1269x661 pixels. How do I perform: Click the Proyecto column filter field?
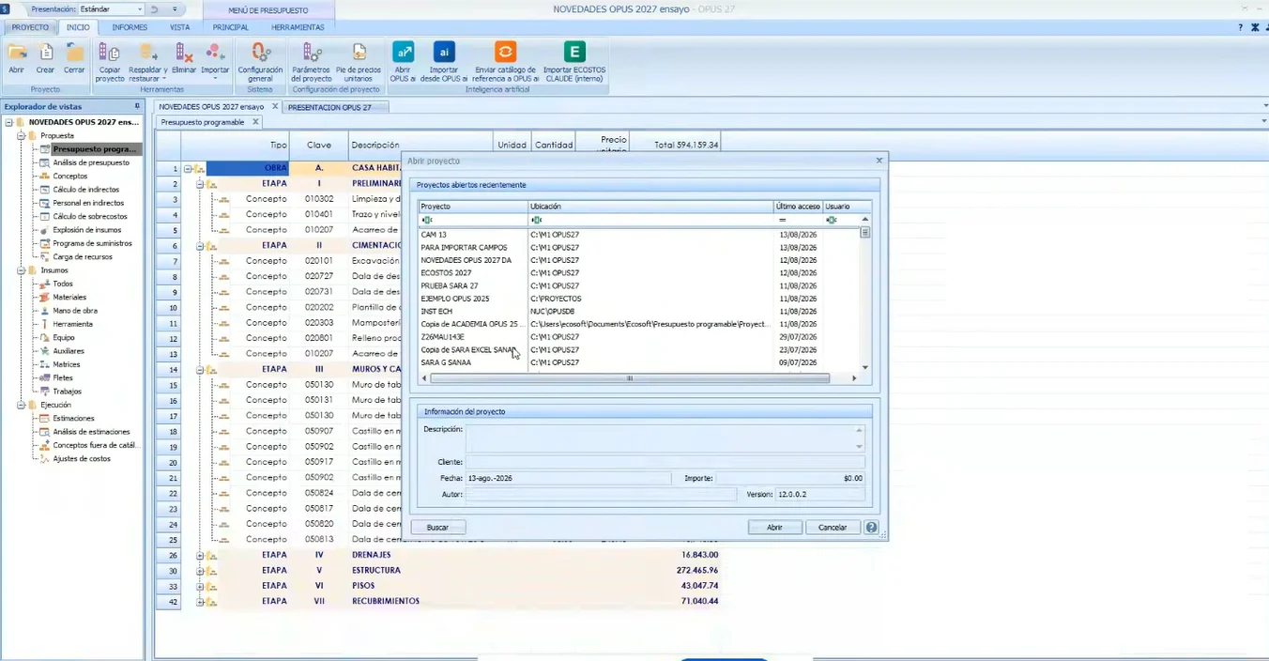click(473, 220)
